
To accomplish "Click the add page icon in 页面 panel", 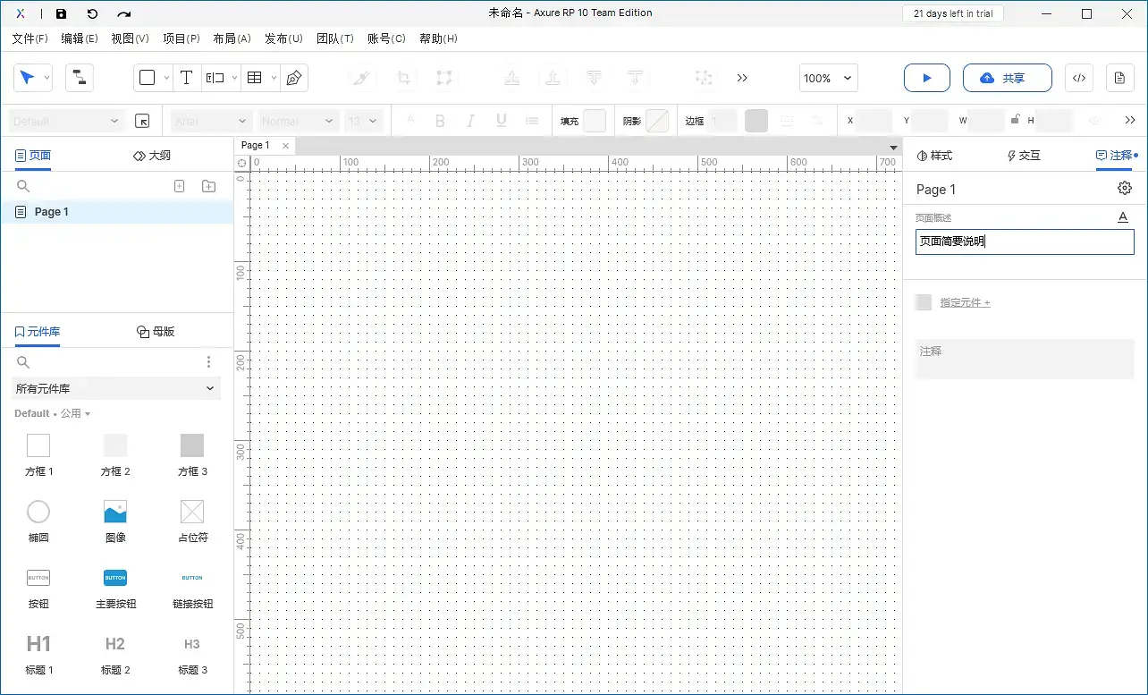I will (x=179, y=185).
